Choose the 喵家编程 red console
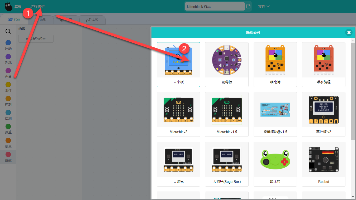This screenshot has height=200, width=356. pos(324,60)
